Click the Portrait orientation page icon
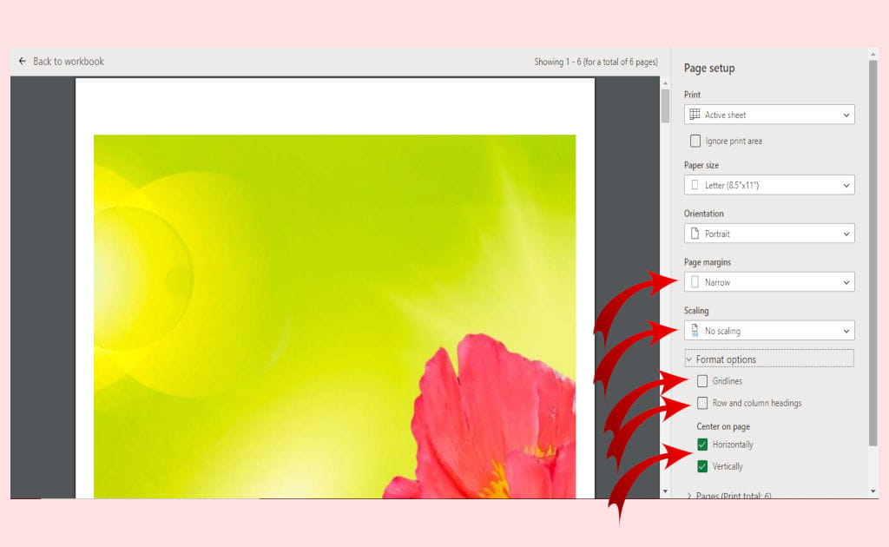This screenshot has height=547, width=889. click(x=695, y=234)
